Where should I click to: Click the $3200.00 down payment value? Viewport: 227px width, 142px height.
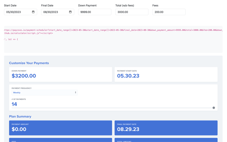pyautogui.click(x=24, y=76)
